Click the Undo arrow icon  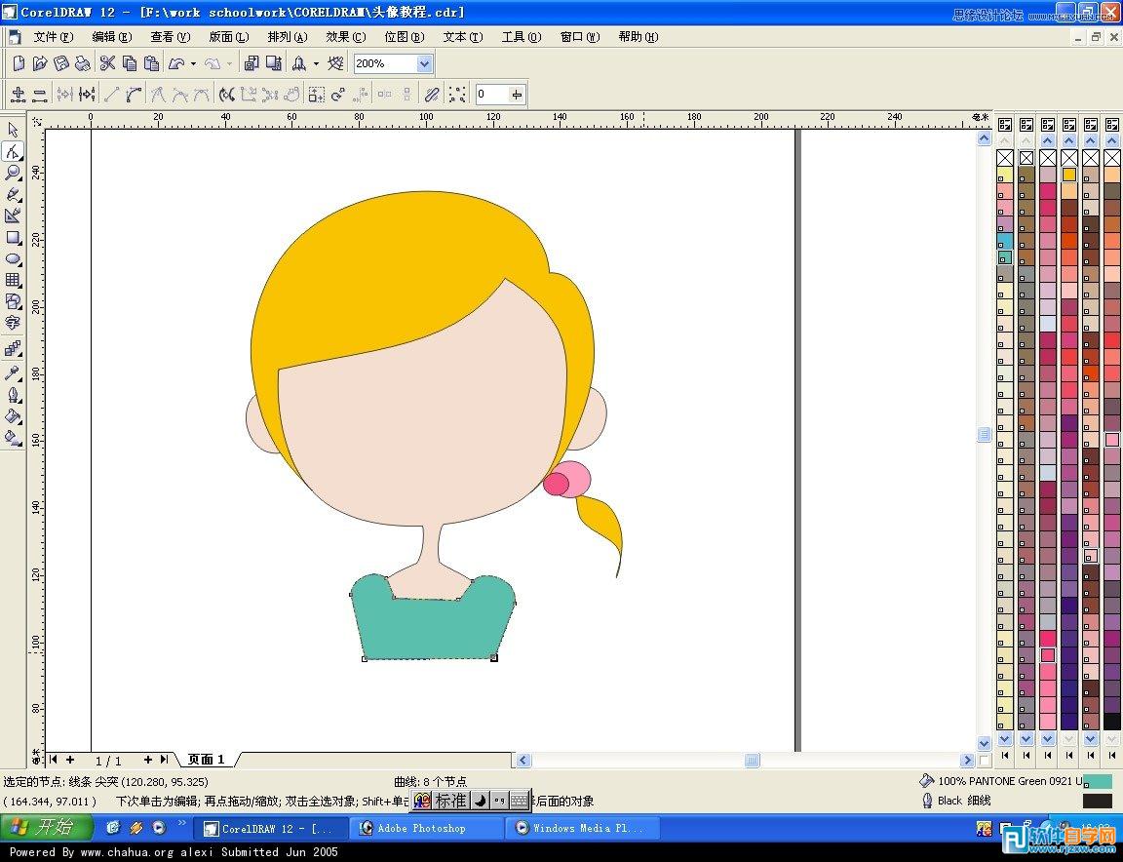pos(176,63)
